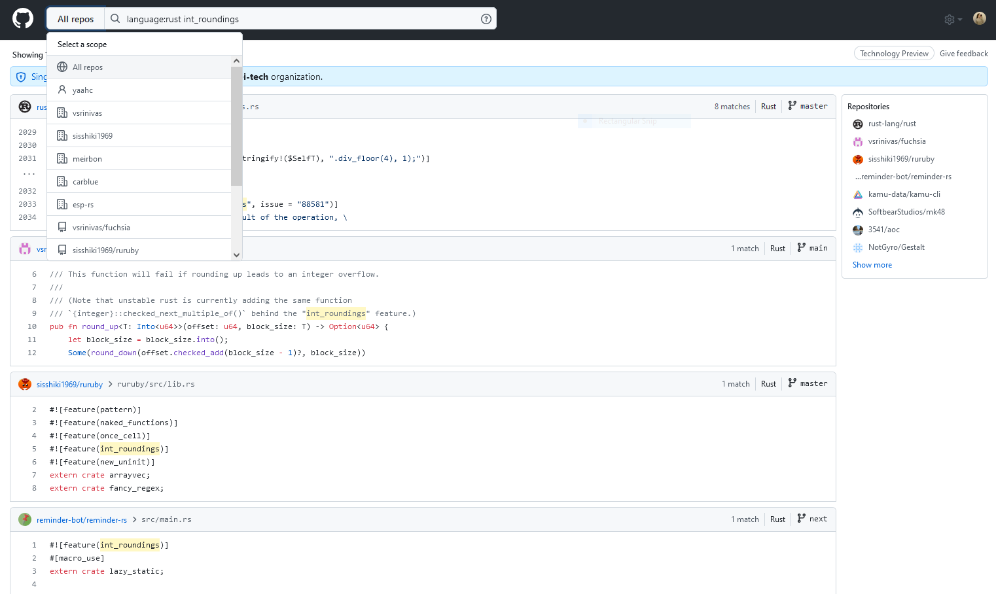The width and height of the screenshot is (996, 594).
Task: Click vsrinivas avatar in second result header
Action: (25, 249)
